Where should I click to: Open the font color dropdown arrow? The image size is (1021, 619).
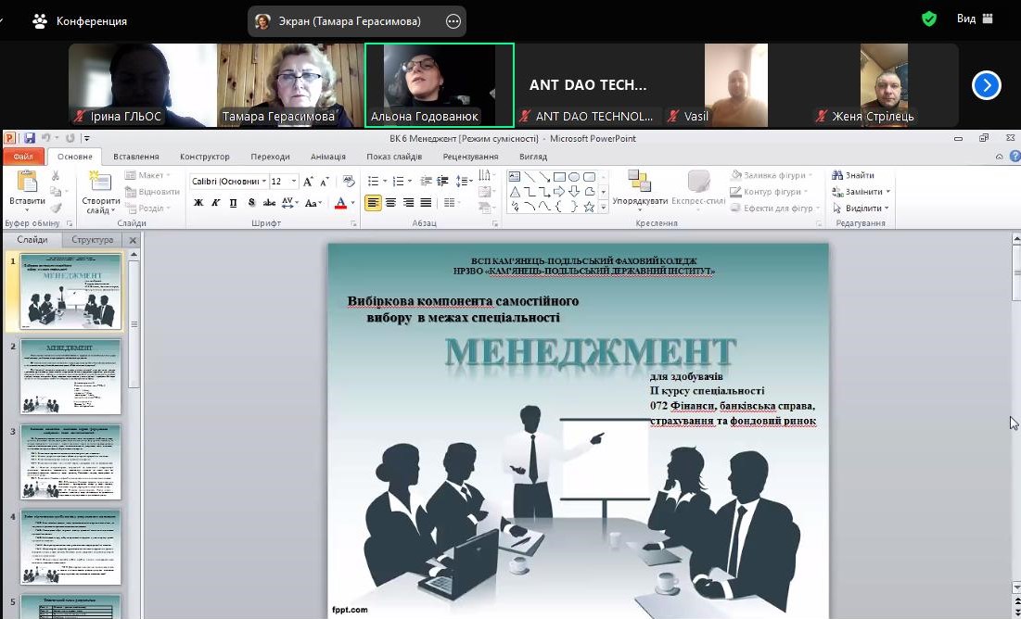(352, 203)
